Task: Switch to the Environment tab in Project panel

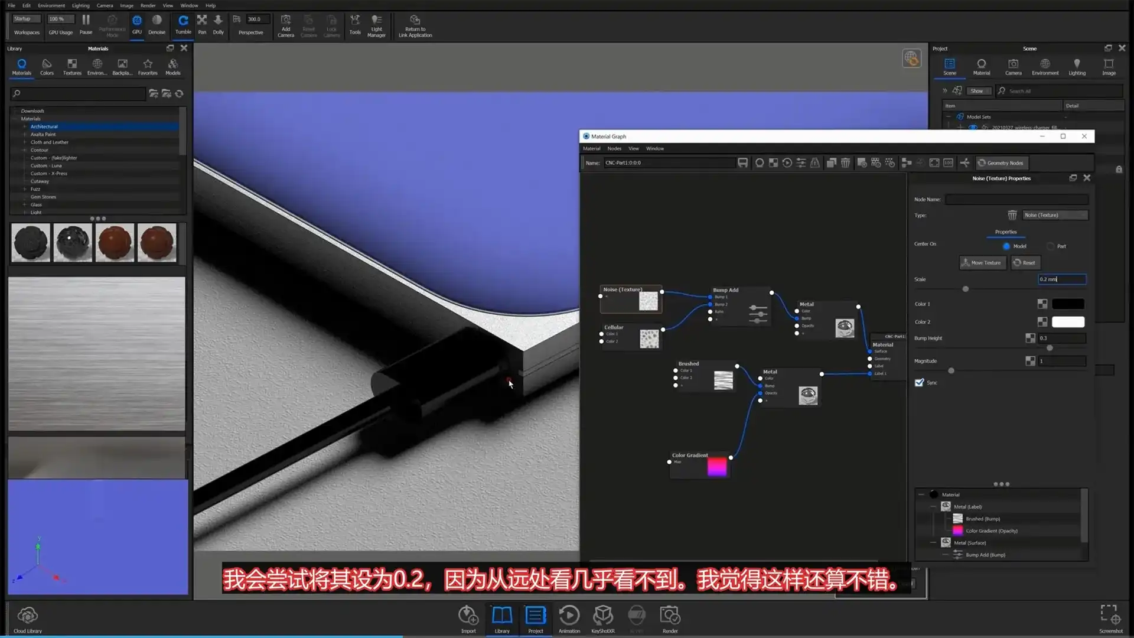Action: click(1045, 66)
